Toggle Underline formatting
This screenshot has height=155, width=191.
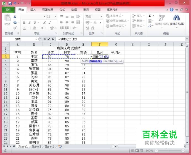(x=35, y=23)
